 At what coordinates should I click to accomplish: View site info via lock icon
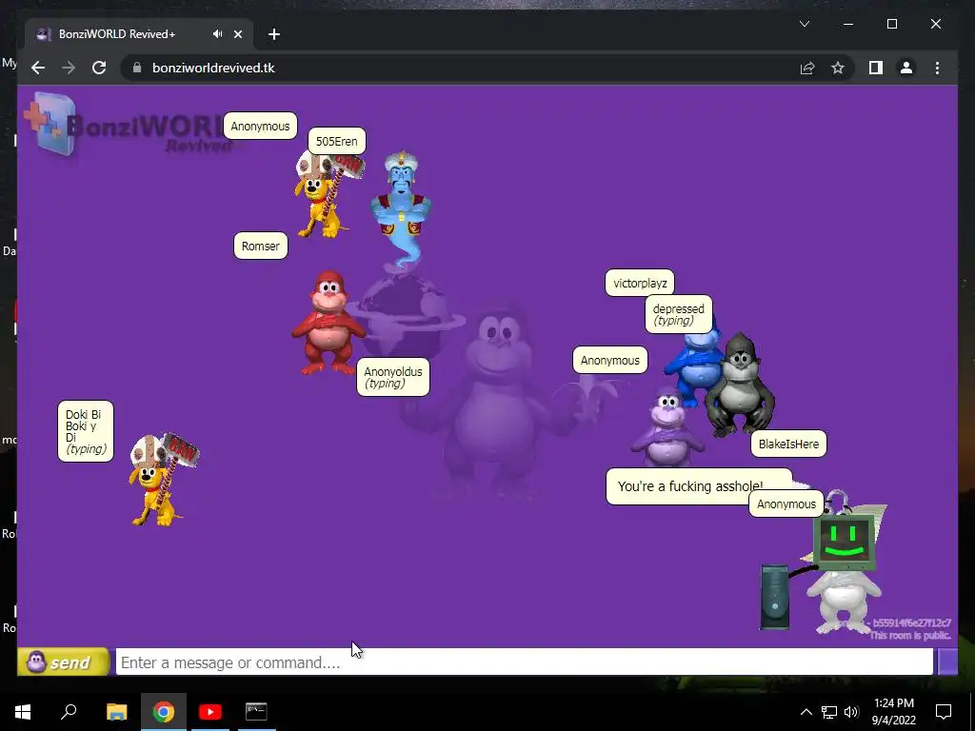pos(137,68)
